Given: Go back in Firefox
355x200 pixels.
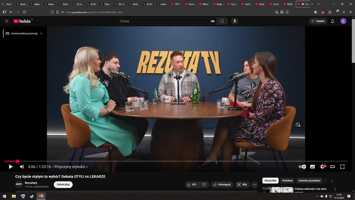Looking at the screenshot, I should (11, 12).
